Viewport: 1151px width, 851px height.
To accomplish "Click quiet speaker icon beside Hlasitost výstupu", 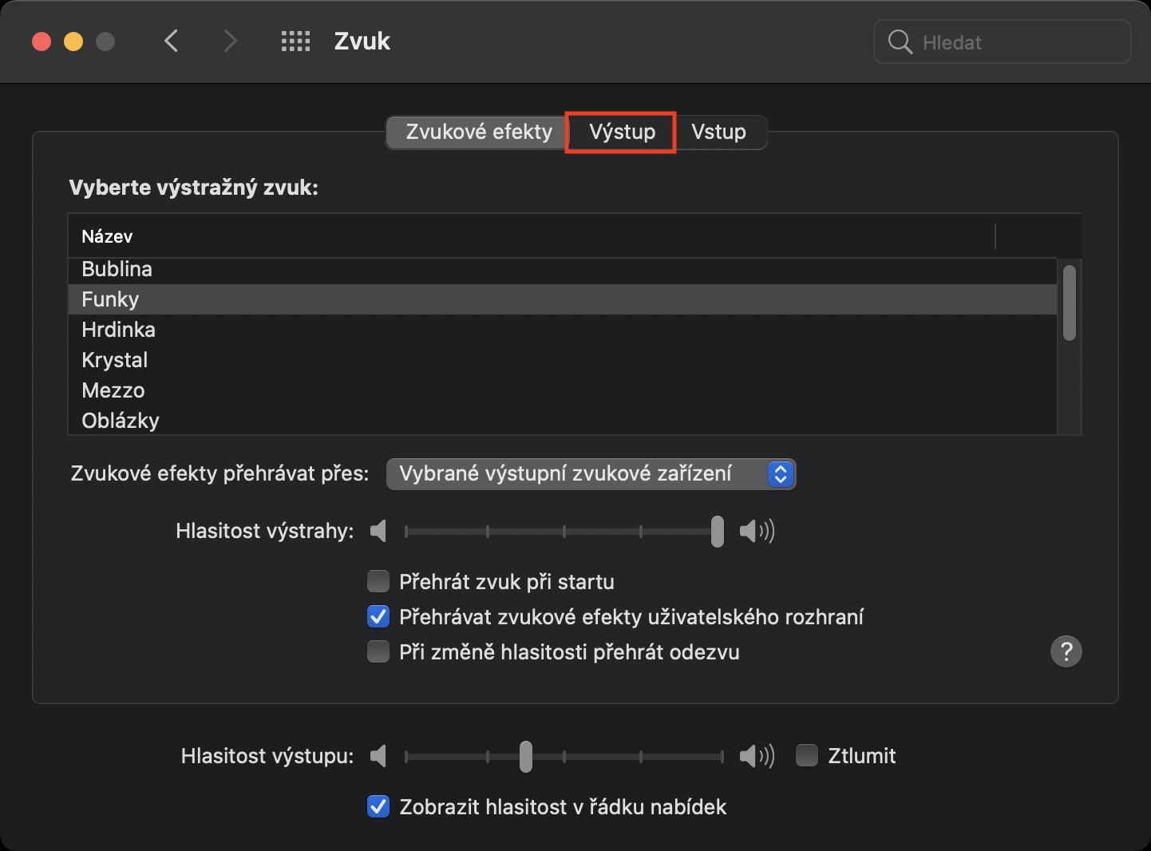I will click(x=379, y=755).
